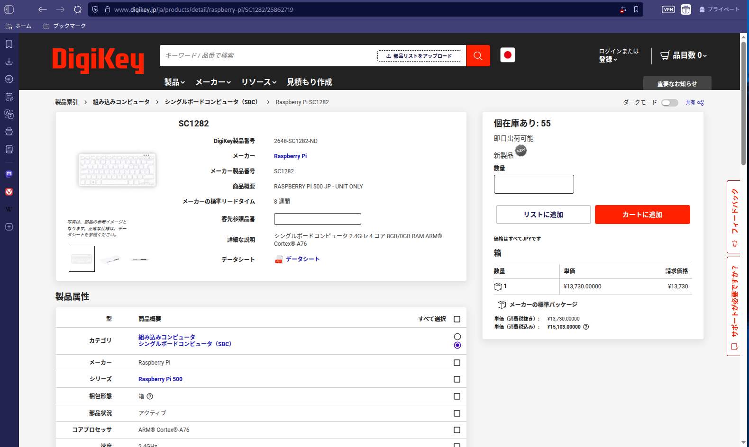
Task: Toggle the browser side panel
Action: pos(9,9)
